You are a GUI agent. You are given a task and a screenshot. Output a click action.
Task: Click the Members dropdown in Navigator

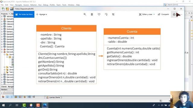(x=7, y=90)
